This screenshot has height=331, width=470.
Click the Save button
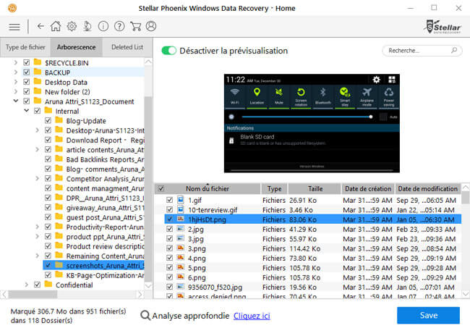428,316
